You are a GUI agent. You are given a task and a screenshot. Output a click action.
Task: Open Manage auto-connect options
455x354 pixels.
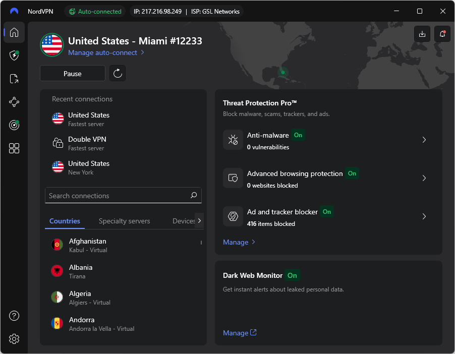coord(102,52)
